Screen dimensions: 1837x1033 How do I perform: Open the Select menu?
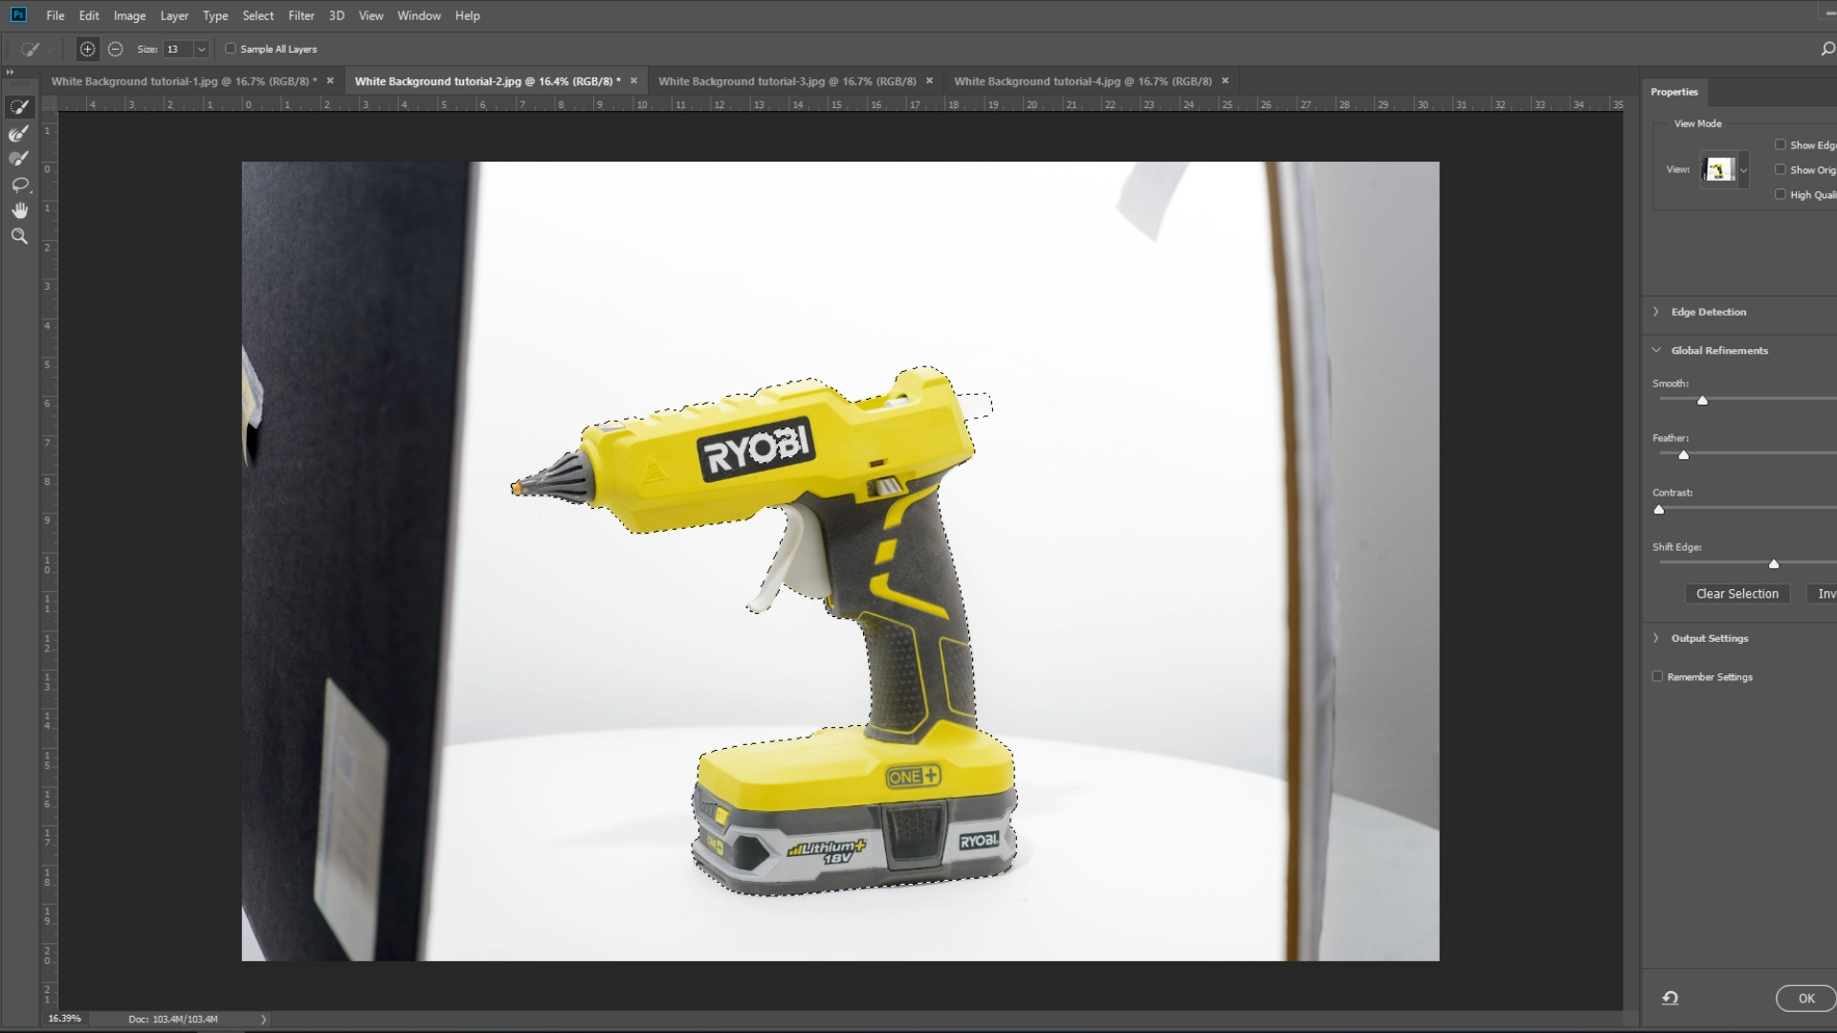click(x=258, y=15)
